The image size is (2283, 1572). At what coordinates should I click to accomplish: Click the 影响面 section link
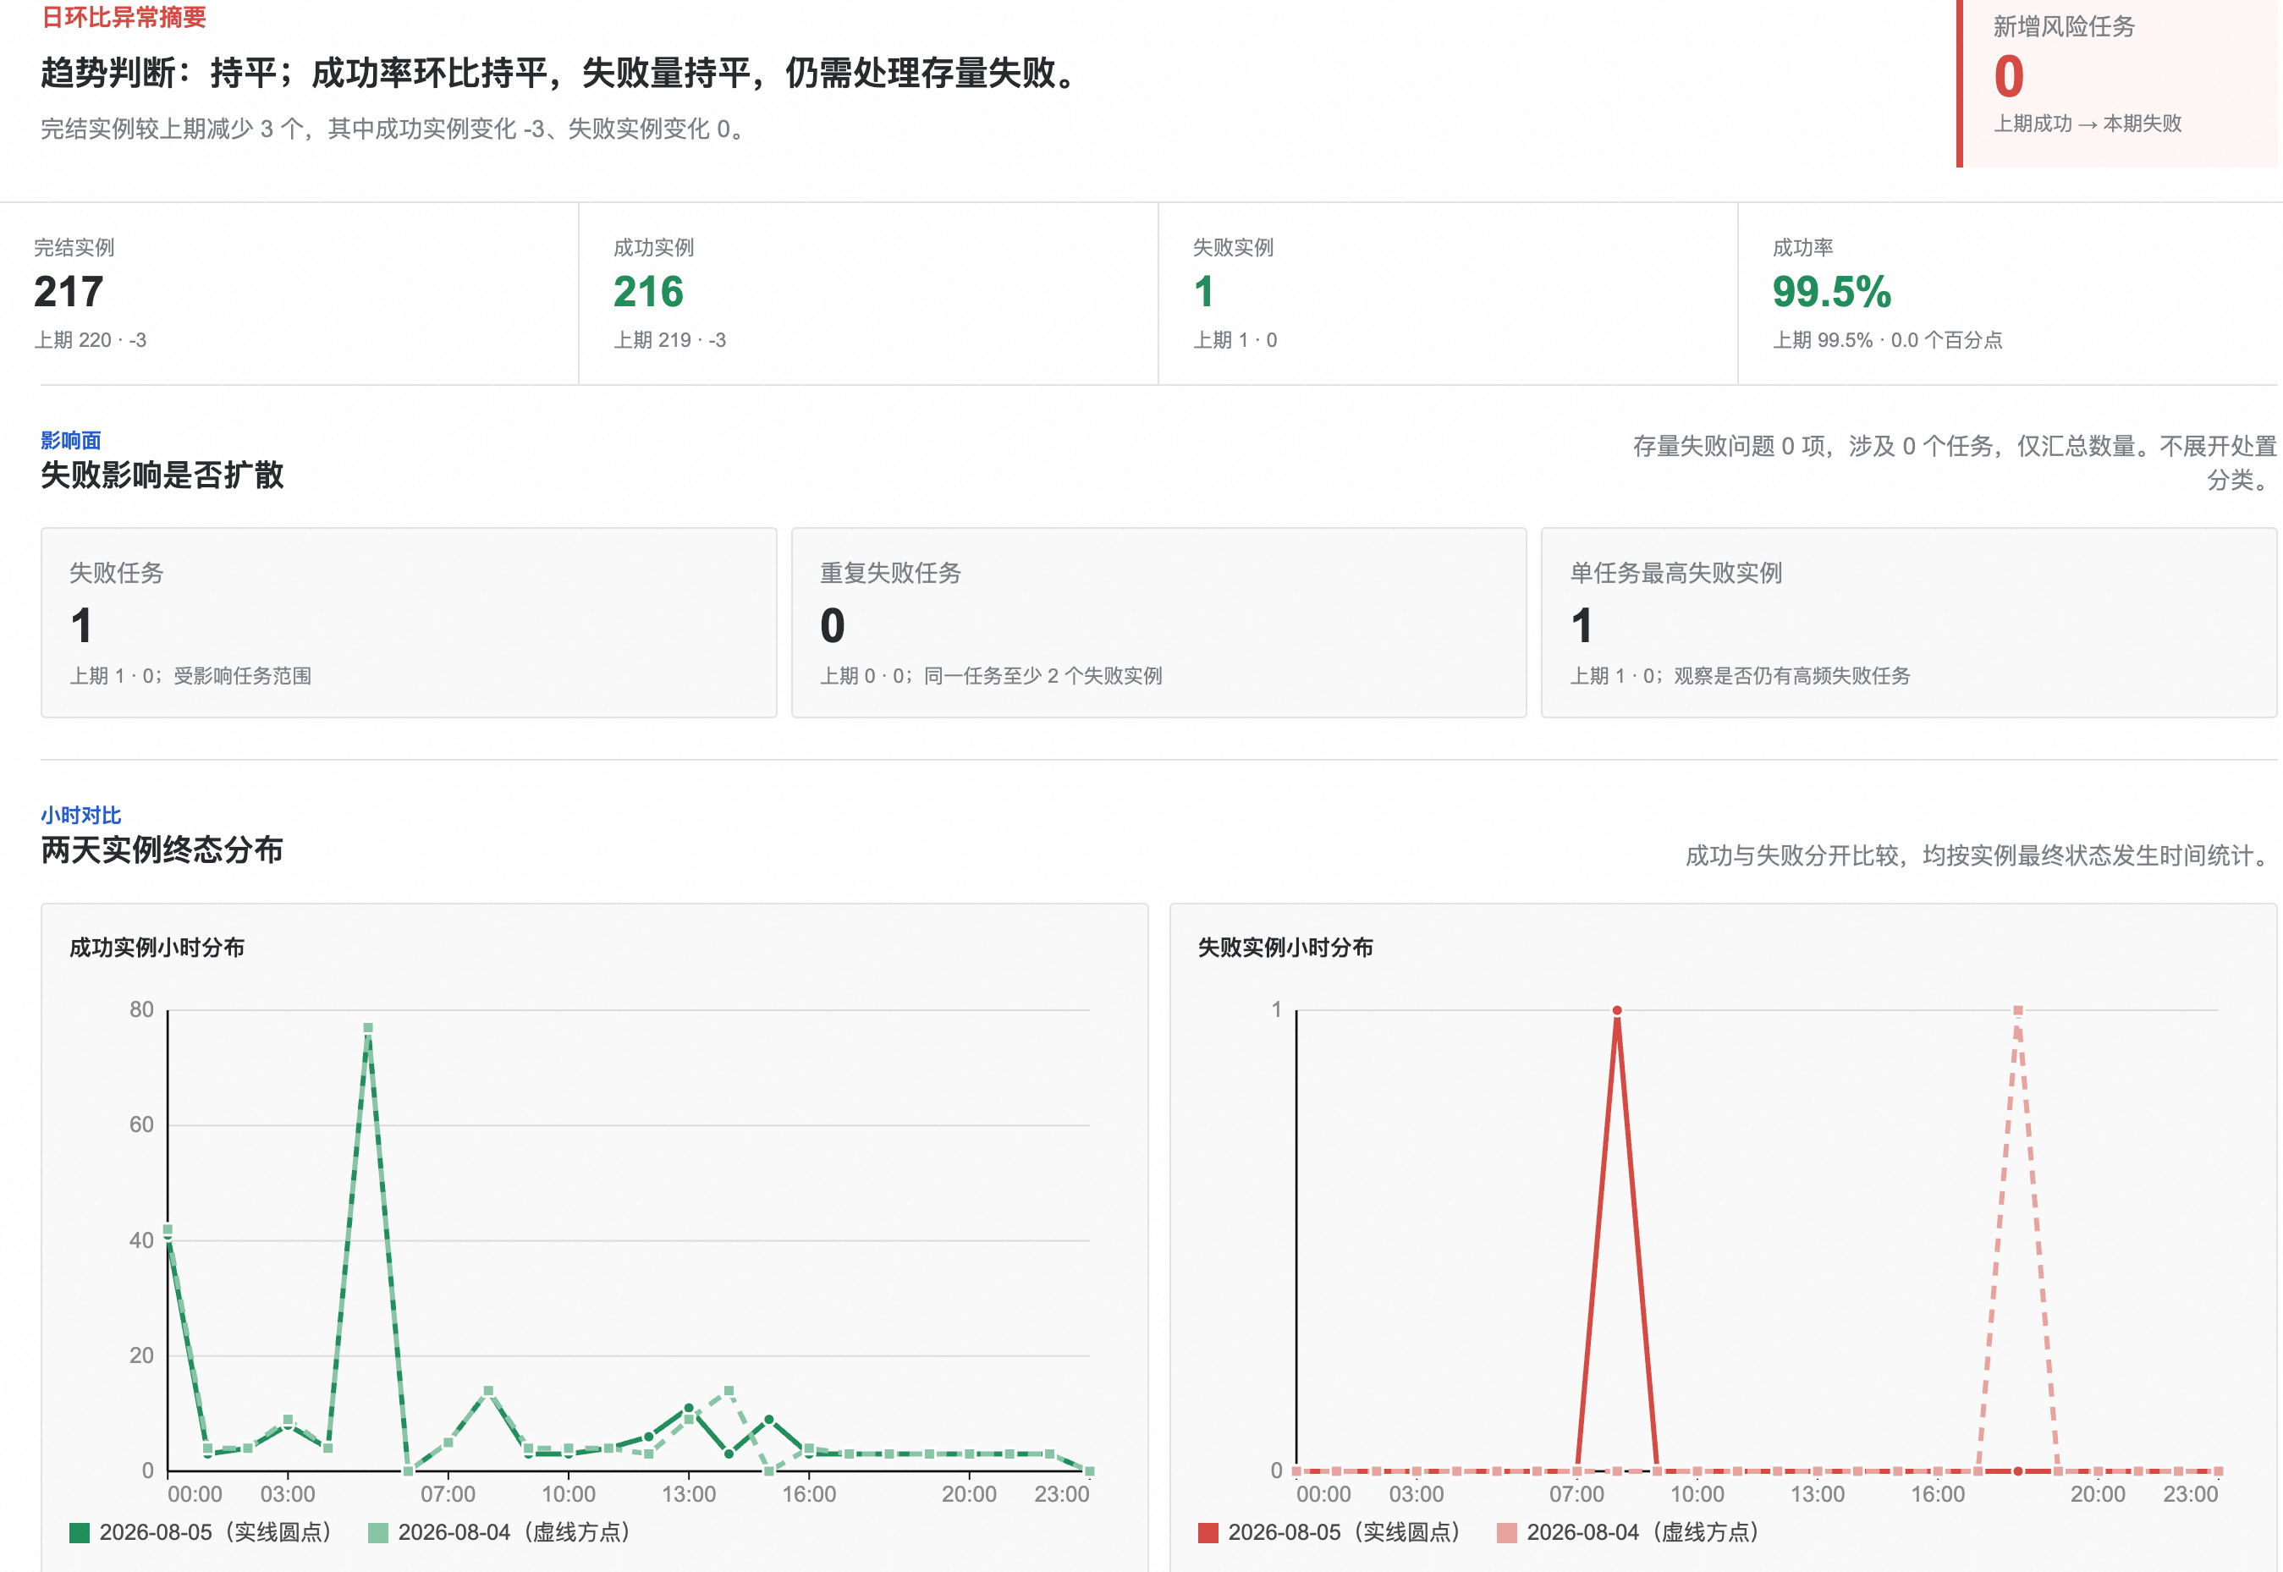coord(71,440)
